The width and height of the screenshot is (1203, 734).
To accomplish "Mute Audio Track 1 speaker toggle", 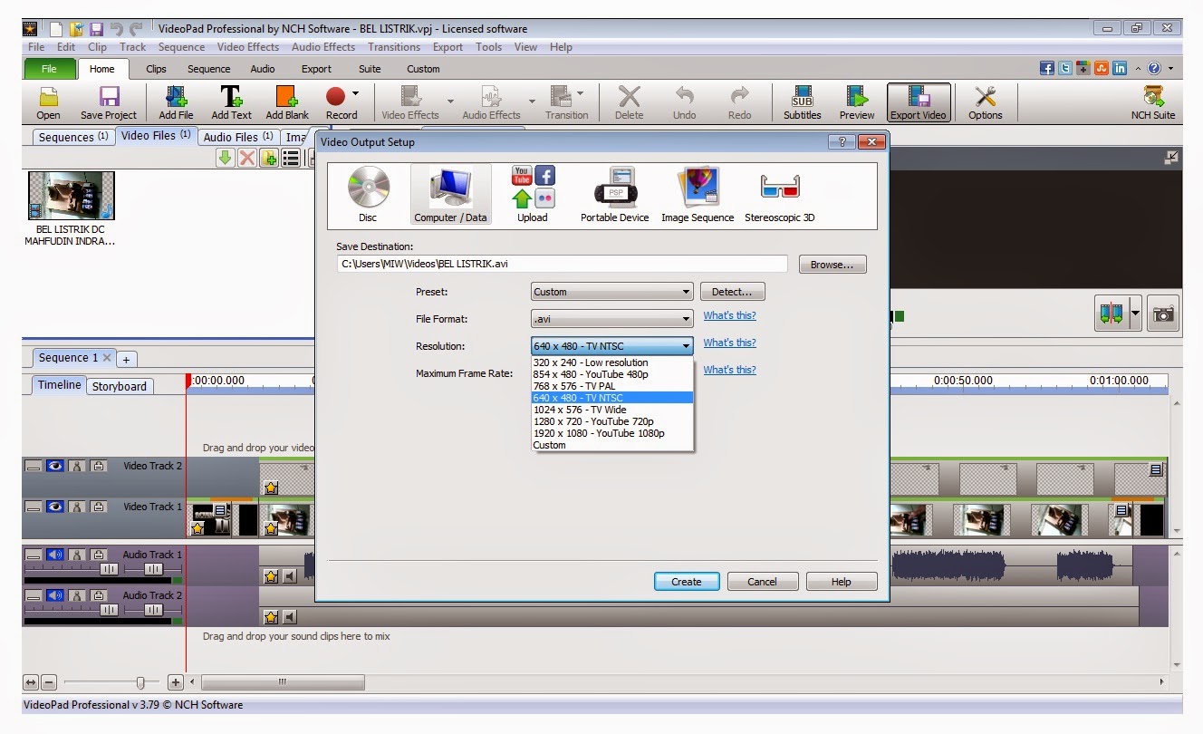I will coord(55,555).
